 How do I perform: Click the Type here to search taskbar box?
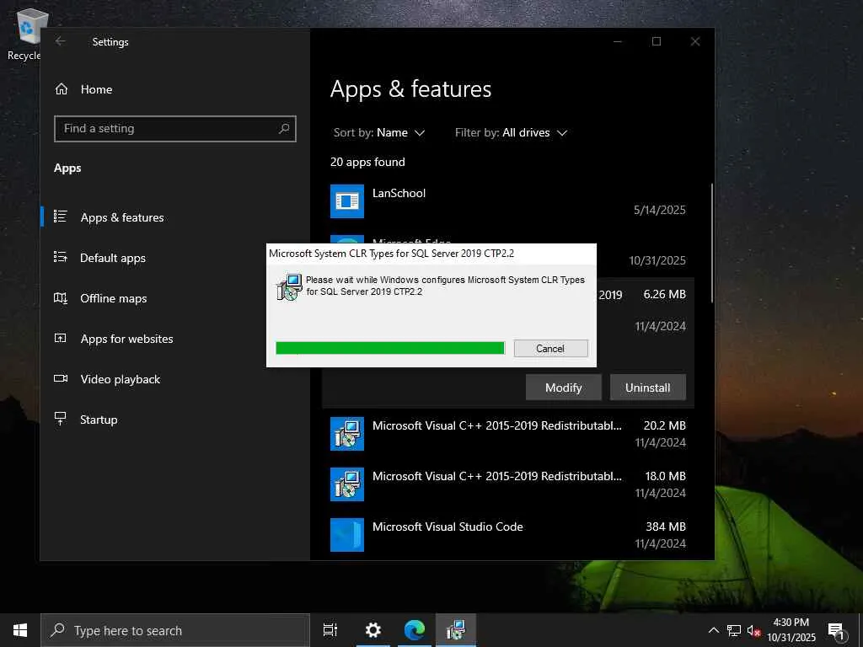pos(175,630)
